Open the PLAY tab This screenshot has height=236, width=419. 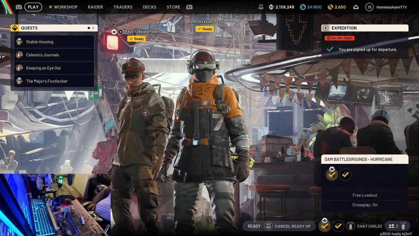click(33, 7)
